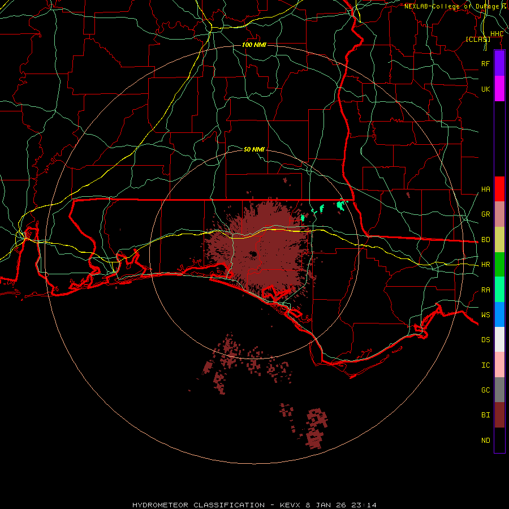Click the red HA legend swatch
Screen dimensions: 509x509
499,189
